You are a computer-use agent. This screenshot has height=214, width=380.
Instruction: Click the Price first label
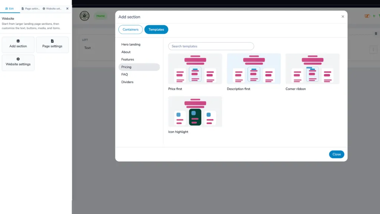pos(175,89)
